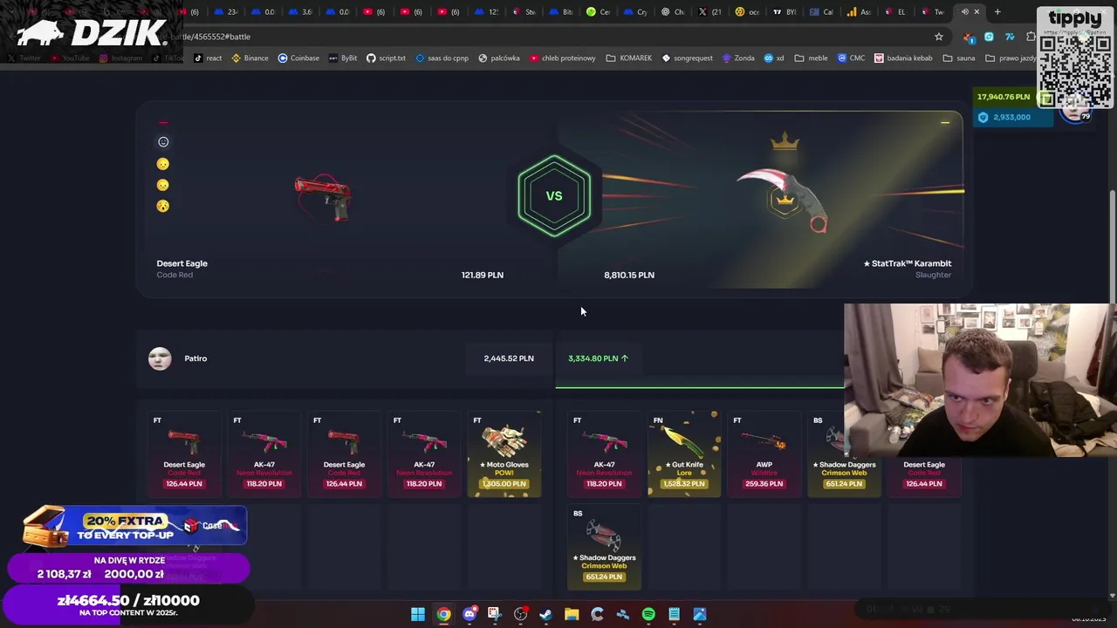Click the VS hexagon badge
This screenshot has width=1117, height=628.
click(x=554, y=195)
